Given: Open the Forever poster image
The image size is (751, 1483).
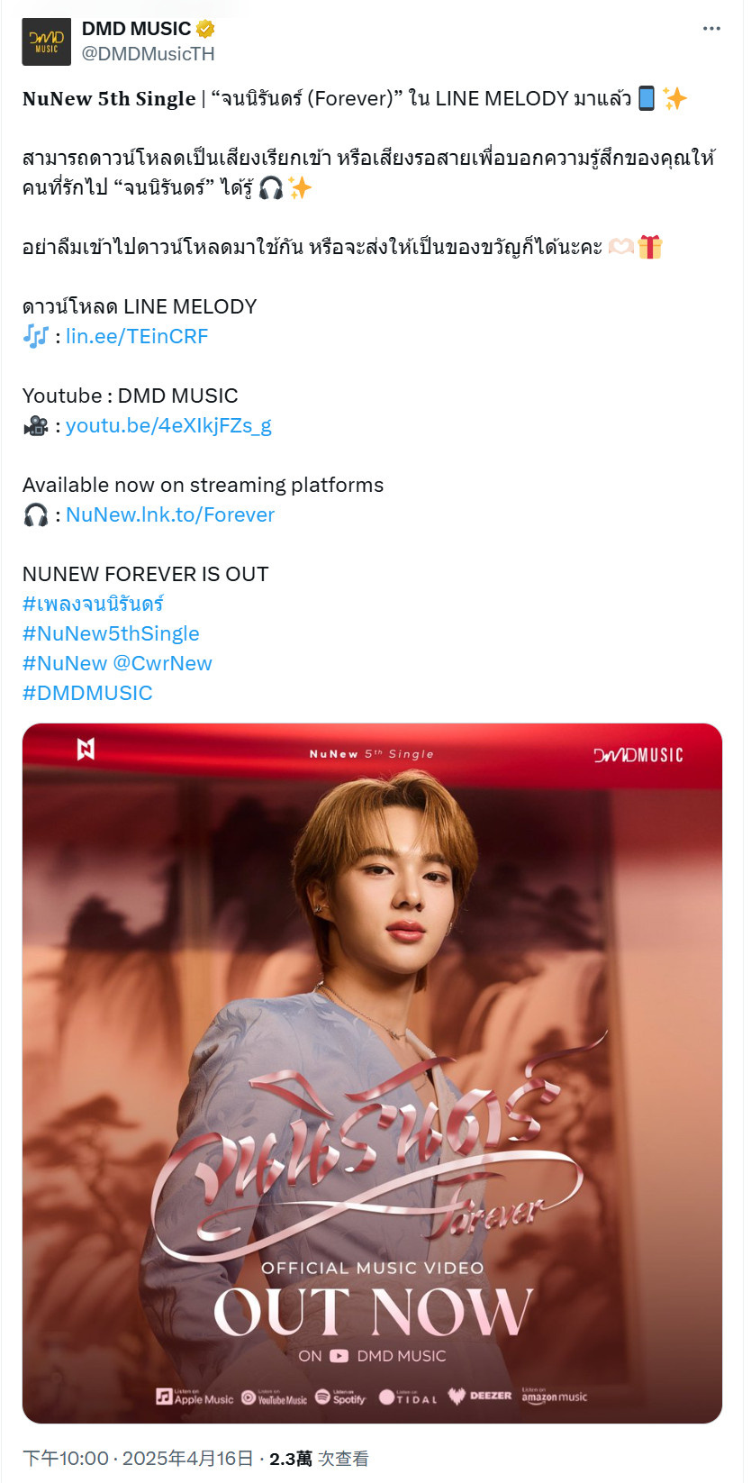Looking at the screenshot, I should point(372,1073).
